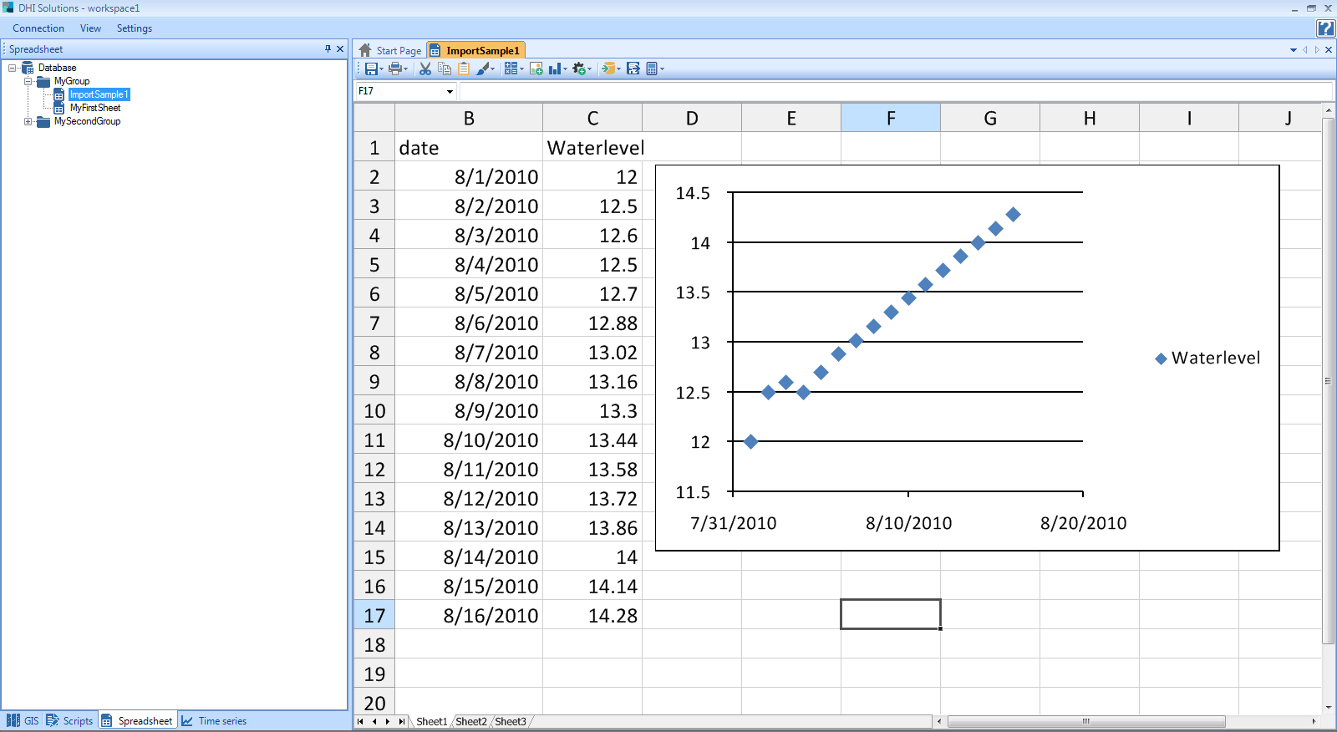Open the Print dropdown arrow
Screen dimensions: 1337x732
406,69
